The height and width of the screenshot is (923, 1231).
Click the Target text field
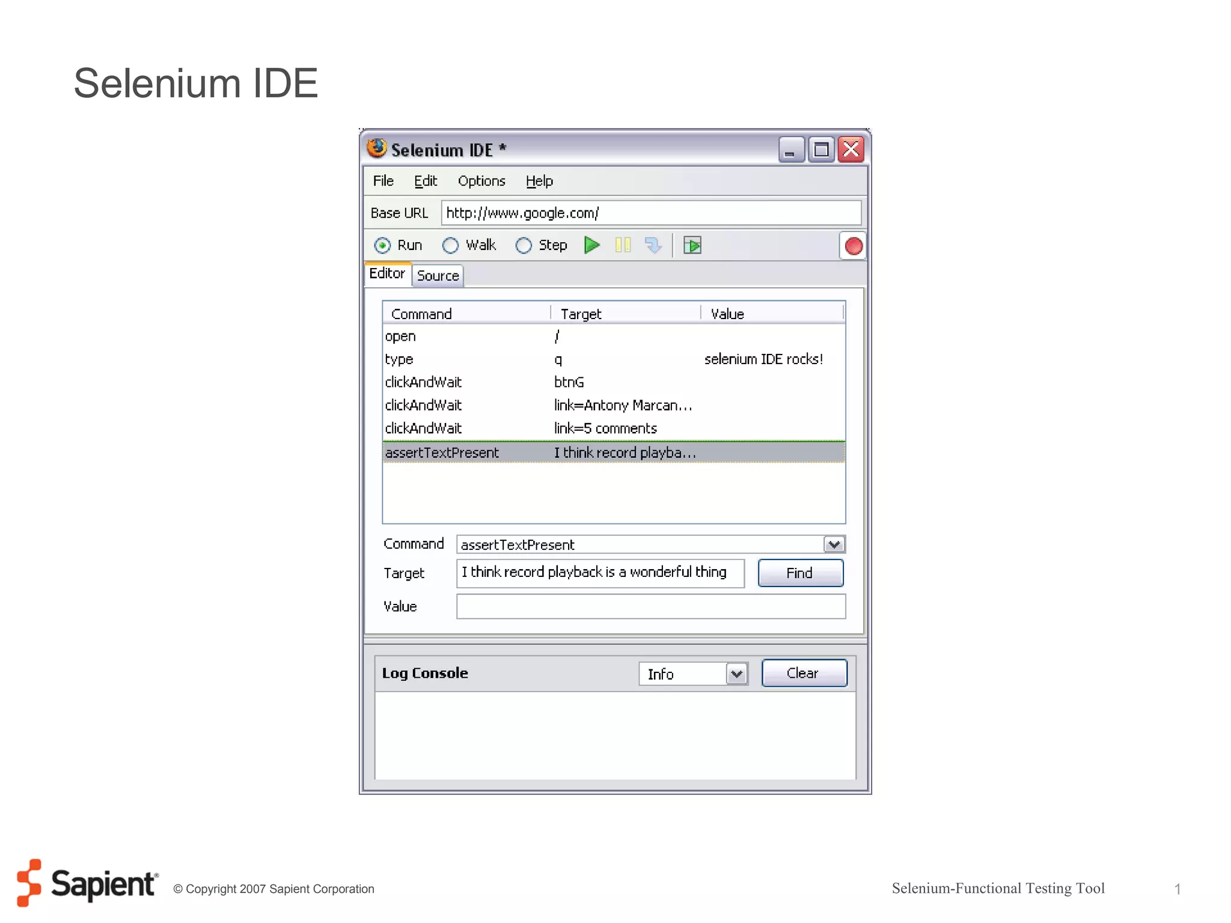pyautogui.click(x=600, y=573)
